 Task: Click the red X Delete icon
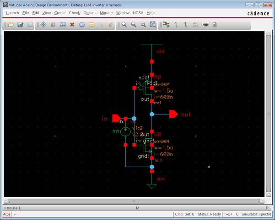[72, 24]
